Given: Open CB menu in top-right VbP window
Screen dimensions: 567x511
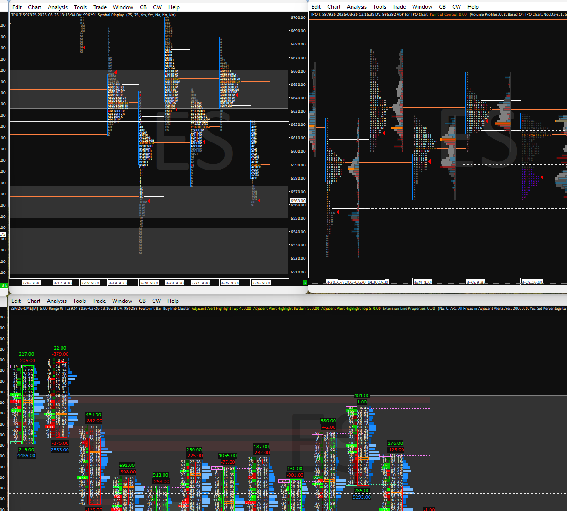Looking at the screenshot, I should point(442,6).
